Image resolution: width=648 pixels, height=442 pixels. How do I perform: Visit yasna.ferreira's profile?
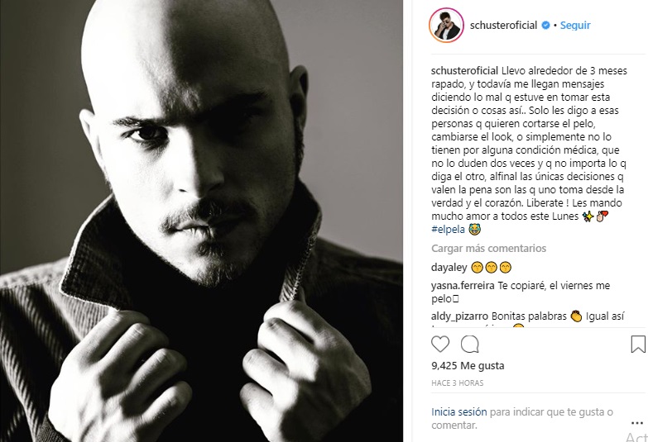point(463,286)
